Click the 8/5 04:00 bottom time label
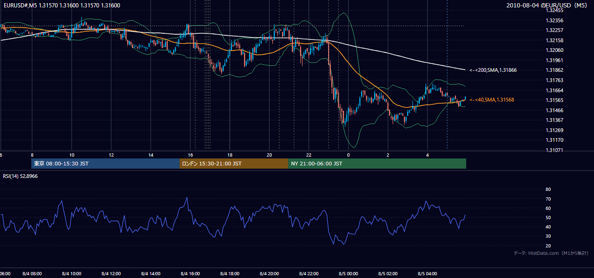Viewport: 594px width, 278px height. pyautogui.click(x=428, y=274)
